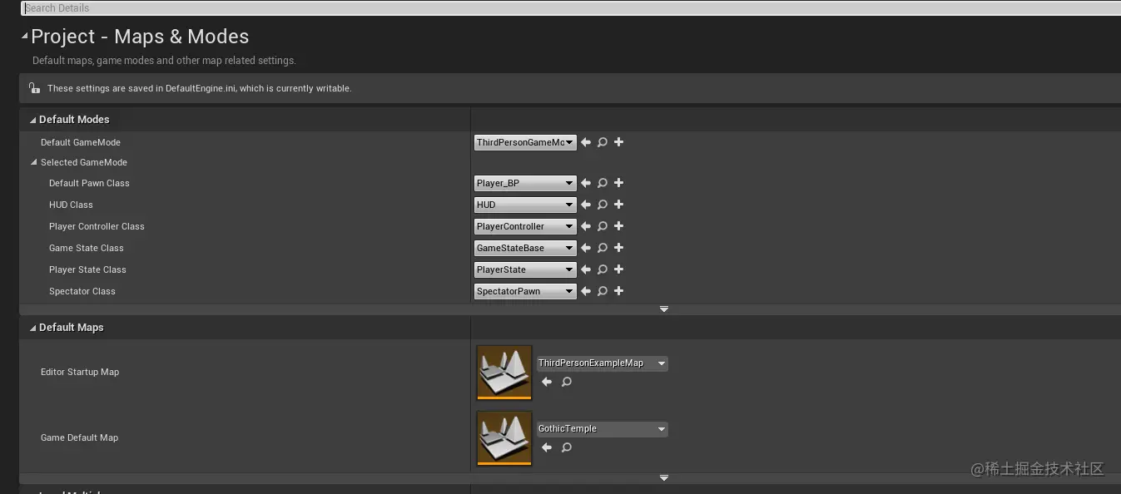1121x494 pixels.
Task: Show advanced options under Default Maps
Action: 664,478
